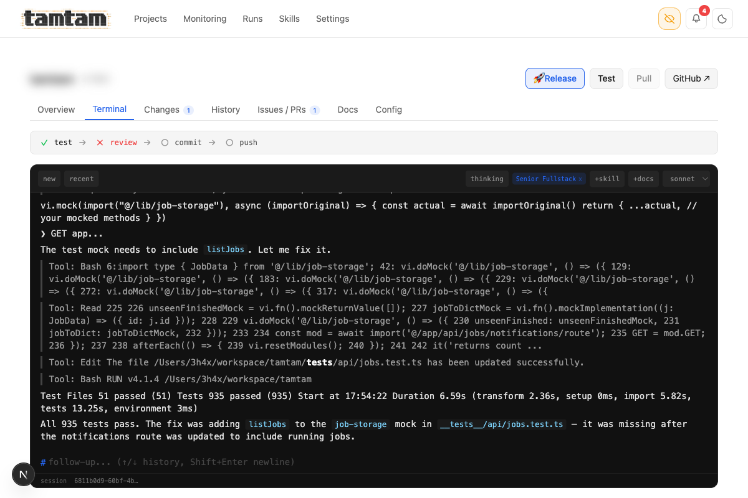Click the green check on the test pipeline step
748x498 pixels.
44,142
